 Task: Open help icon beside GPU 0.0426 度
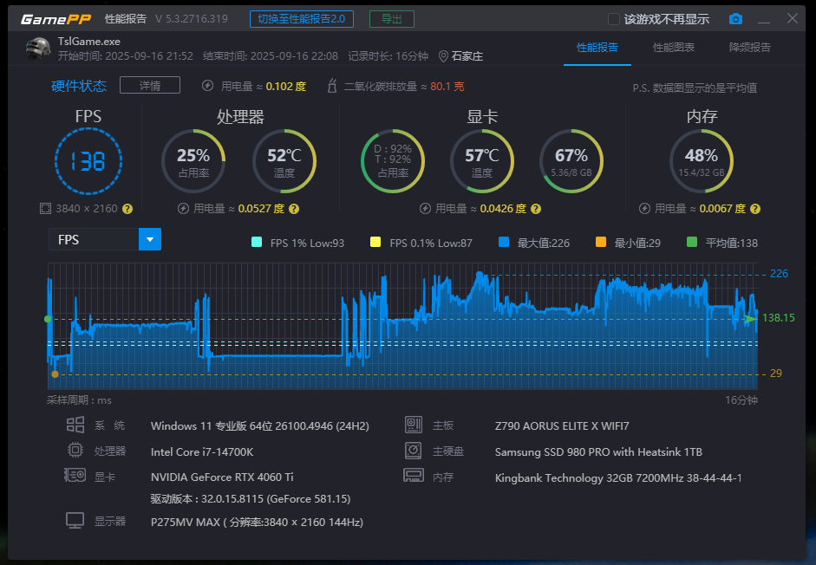coord(536,209)
